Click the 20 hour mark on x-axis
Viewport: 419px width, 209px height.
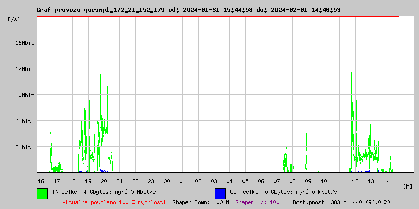click(x=104, y=181)
